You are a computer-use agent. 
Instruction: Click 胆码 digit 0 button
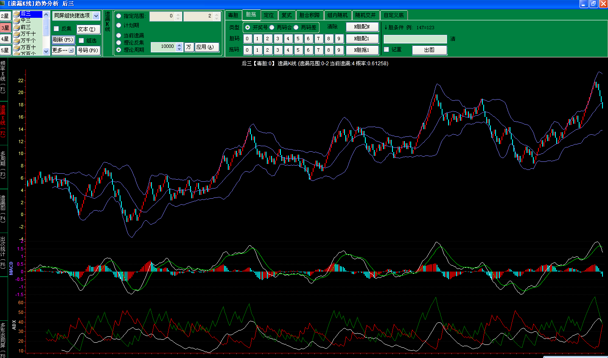(x=248, y=39)
